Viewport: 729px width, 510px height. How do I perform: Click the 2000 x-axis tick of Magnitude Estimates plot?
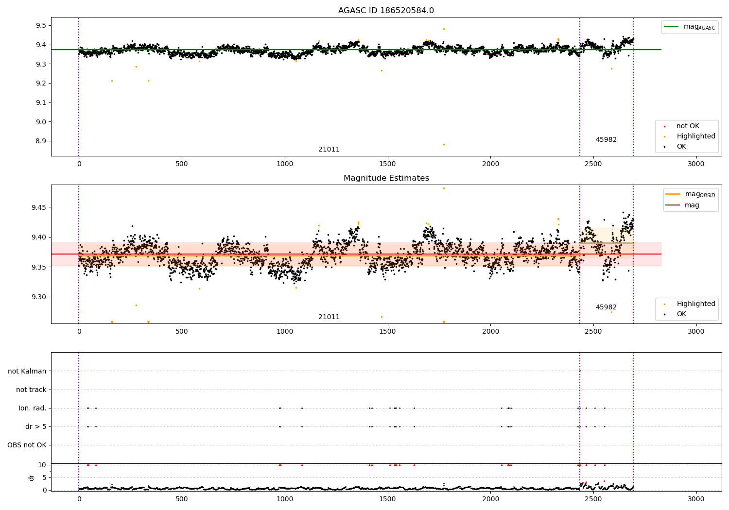click(490, 332)
